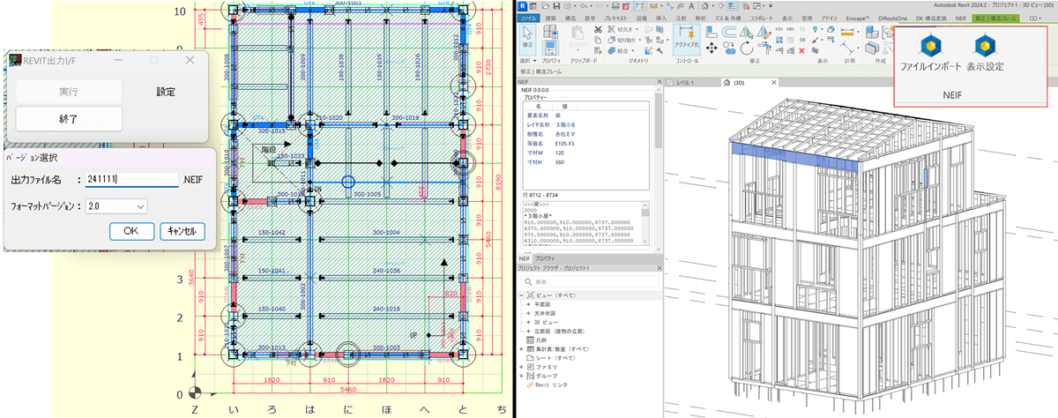
Task: Click the Rotate tool in the ribbon
Action: coord(748,46)
